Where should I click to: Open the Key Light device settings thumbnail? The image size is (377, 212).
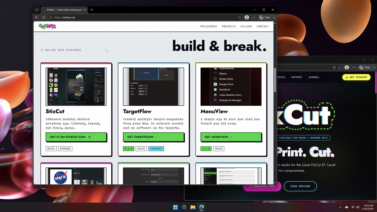pos(153,176)
